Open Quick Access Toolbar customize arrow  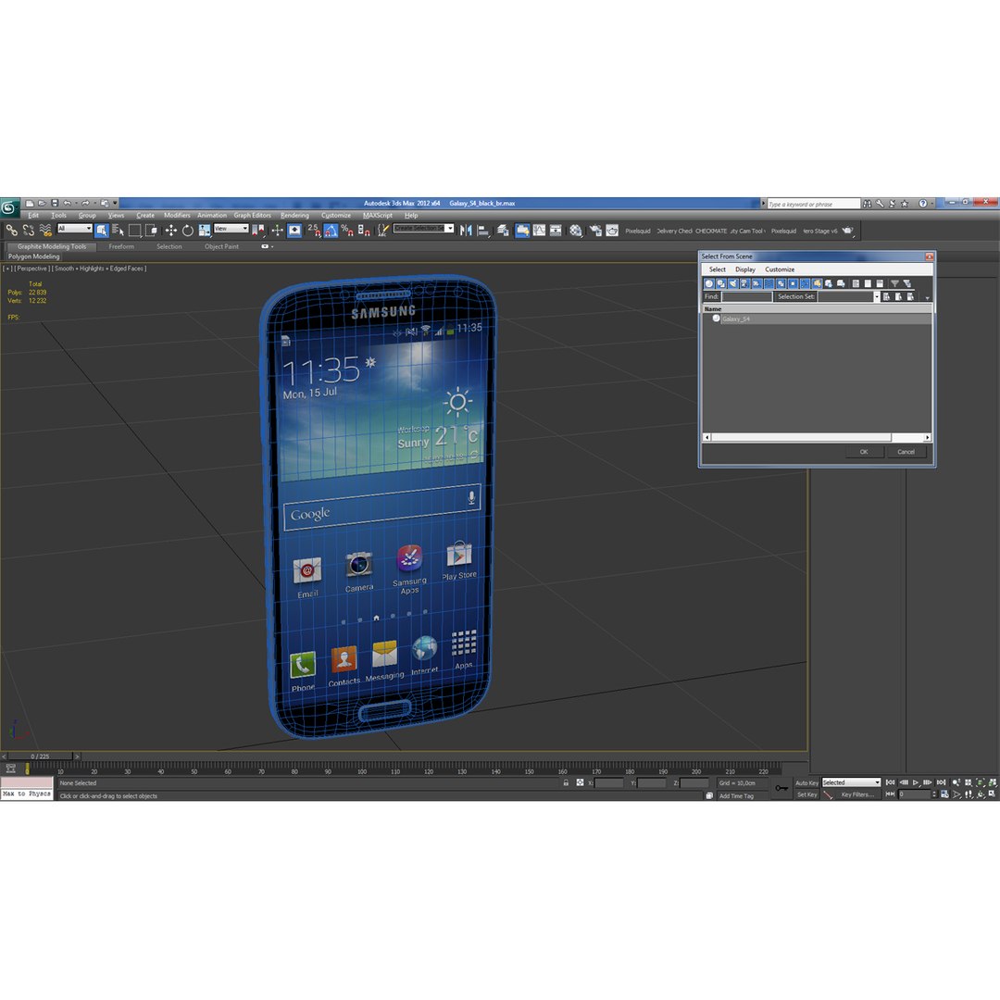point(115,203)
